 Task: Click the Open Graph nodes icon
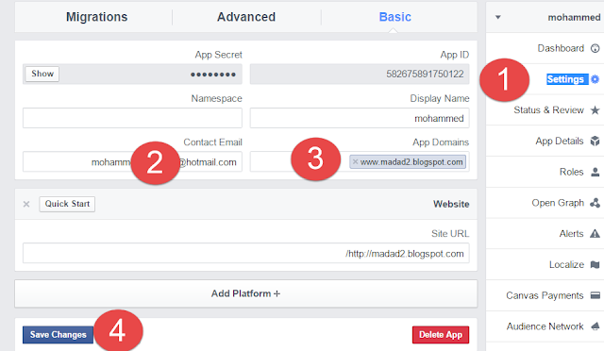point(596,203)
